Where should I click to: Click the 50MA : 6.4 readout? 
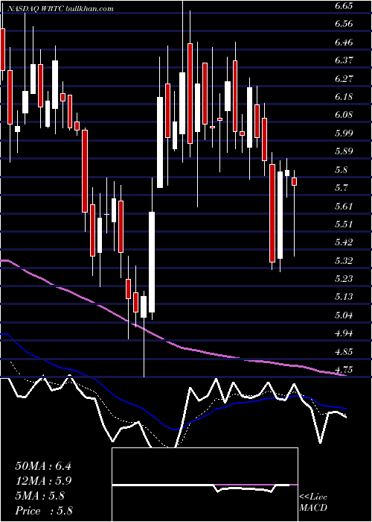click(x=43, y=465)
